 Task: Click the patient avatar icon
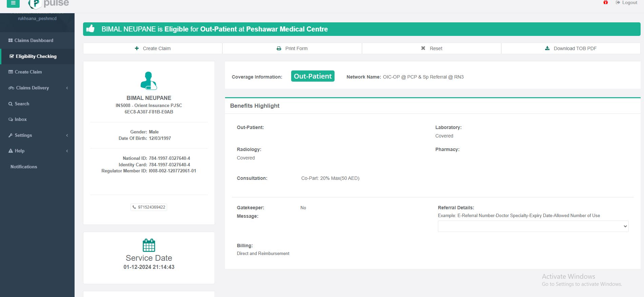(x=149, y=81)
